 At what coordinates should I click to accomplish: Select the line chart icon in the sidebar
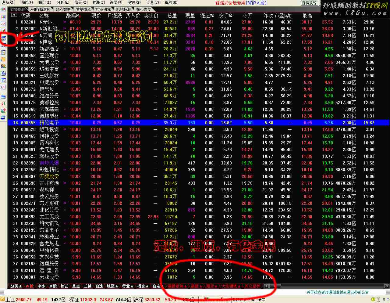coord(3,24)
